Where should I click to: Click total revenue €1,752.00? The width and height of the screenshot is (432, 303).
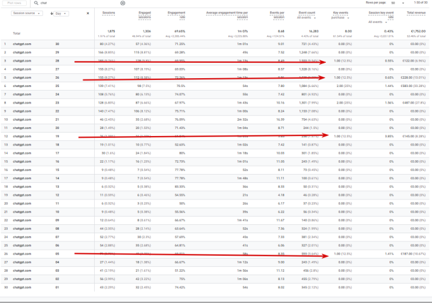[x=418, y=31]
